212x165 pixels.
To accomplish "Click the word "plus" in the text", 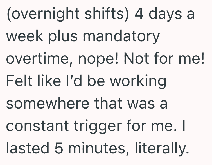I will tap(63, 36).
